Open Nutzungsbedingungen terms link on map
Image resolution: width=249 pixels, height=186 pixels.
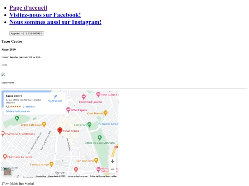[x=78, y=176]
